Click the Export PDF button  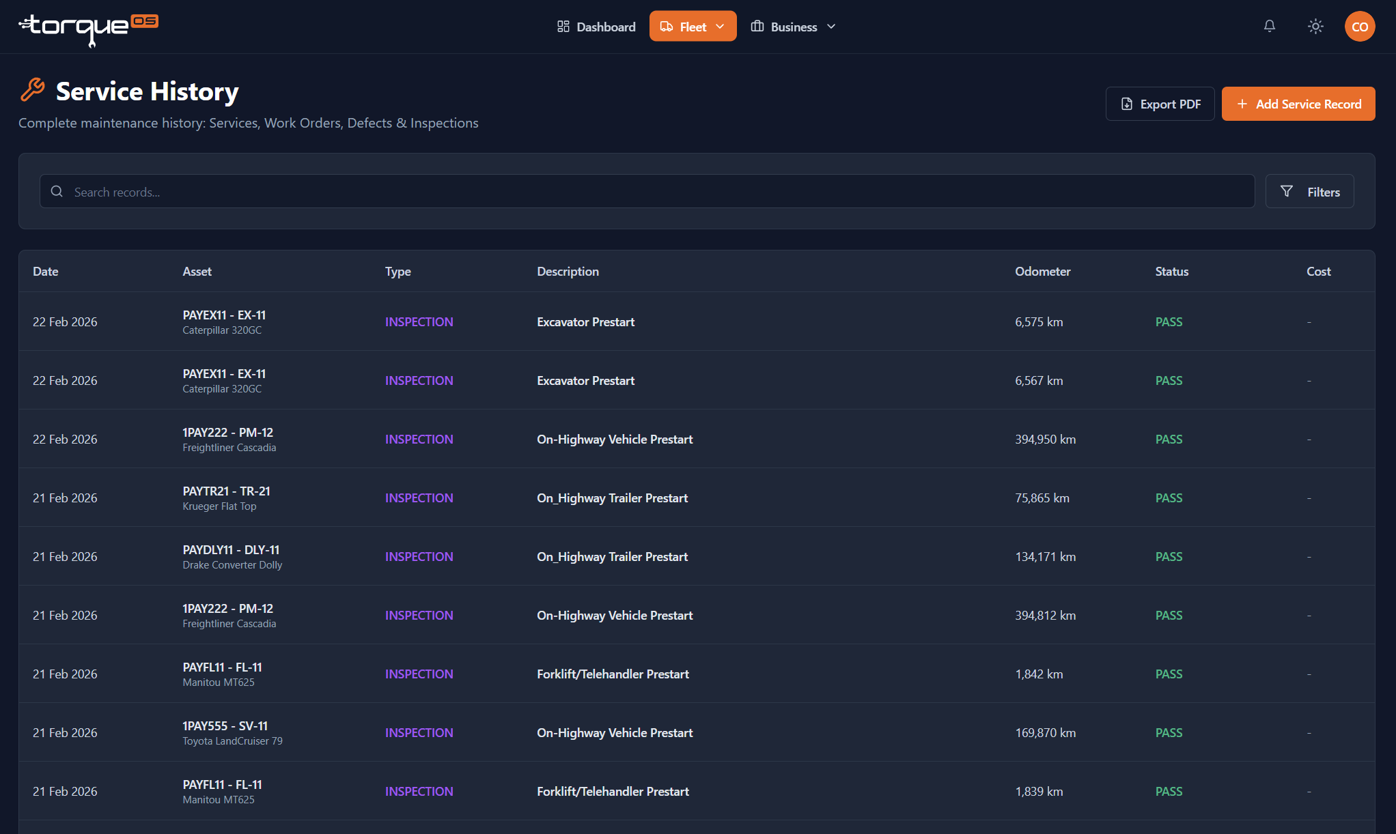pos(1160,104)
